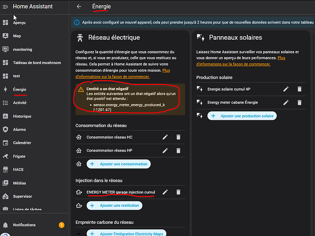Open Énergie in the sidebar
The width and height of the screenshot is (315, 236).
point(20,89)
